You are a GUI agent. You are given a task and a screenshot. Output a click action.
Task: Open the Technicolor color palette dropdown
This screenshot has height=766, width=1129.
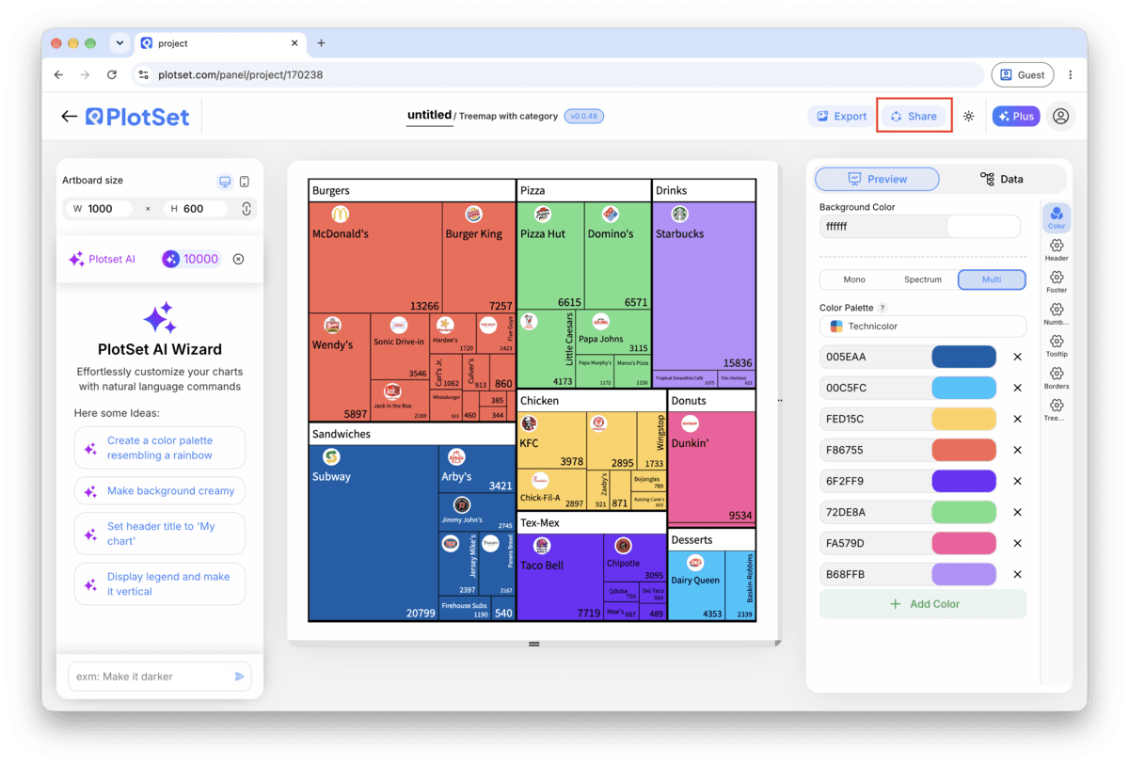922,327
